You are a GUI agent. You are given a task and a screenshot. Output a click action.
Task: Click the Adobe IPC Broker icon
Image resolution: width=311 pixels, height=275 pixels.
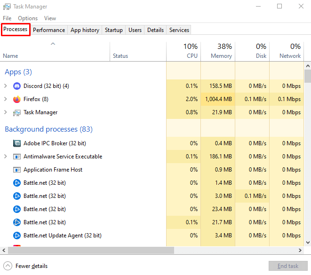point(17,143)
